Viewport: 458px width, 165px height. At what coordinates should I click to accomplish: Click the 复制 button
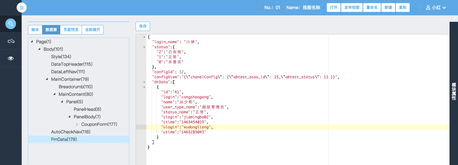(x=403, y=8)
